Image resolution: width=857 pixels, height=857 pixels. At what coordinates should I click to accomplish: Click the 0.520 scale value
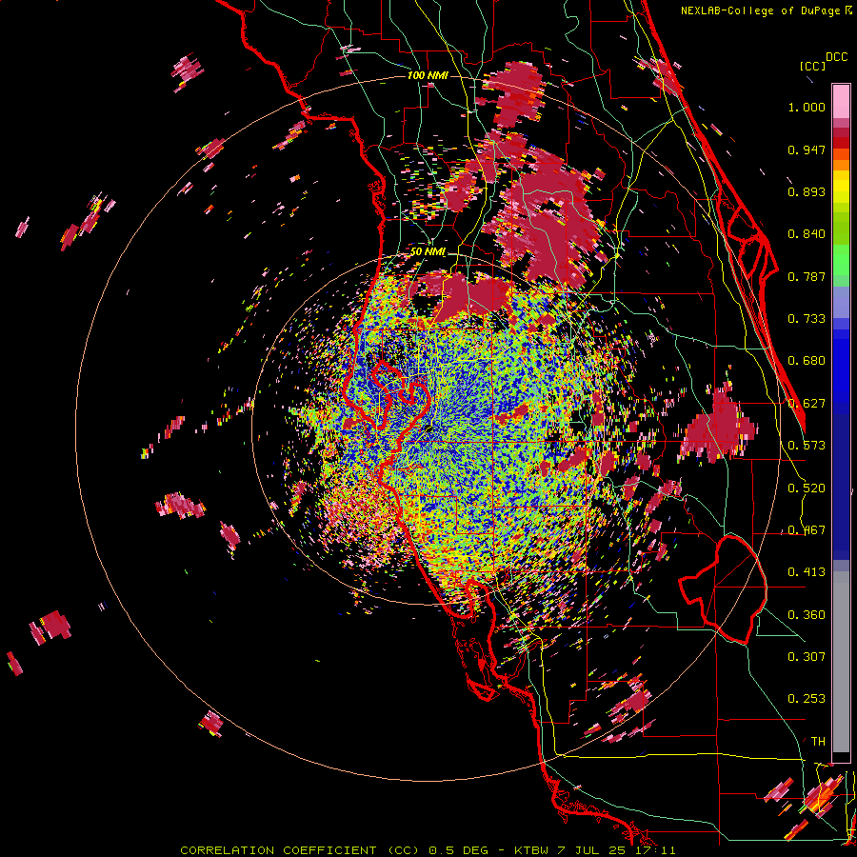807,488
